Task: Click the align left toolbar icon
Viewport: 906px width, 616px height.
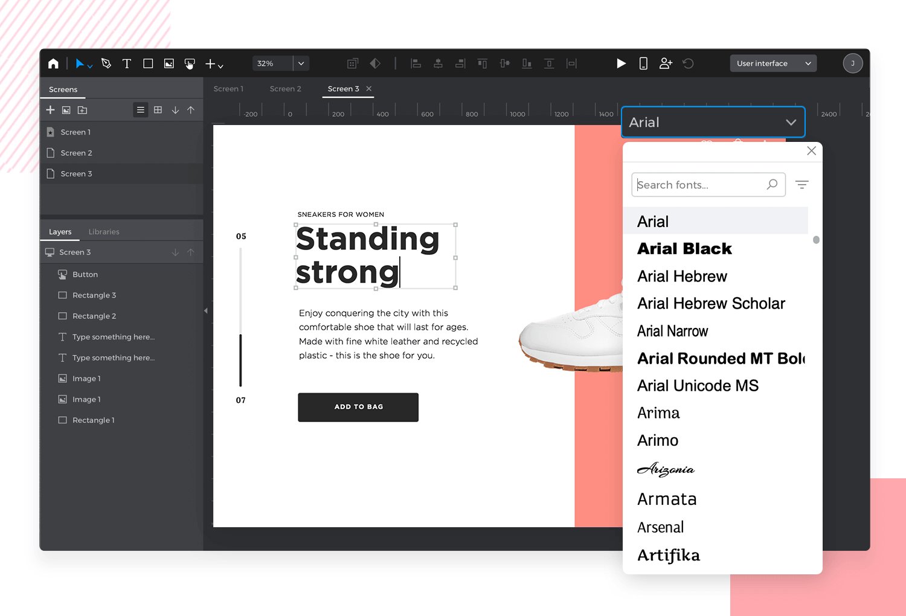Action: 416,63
